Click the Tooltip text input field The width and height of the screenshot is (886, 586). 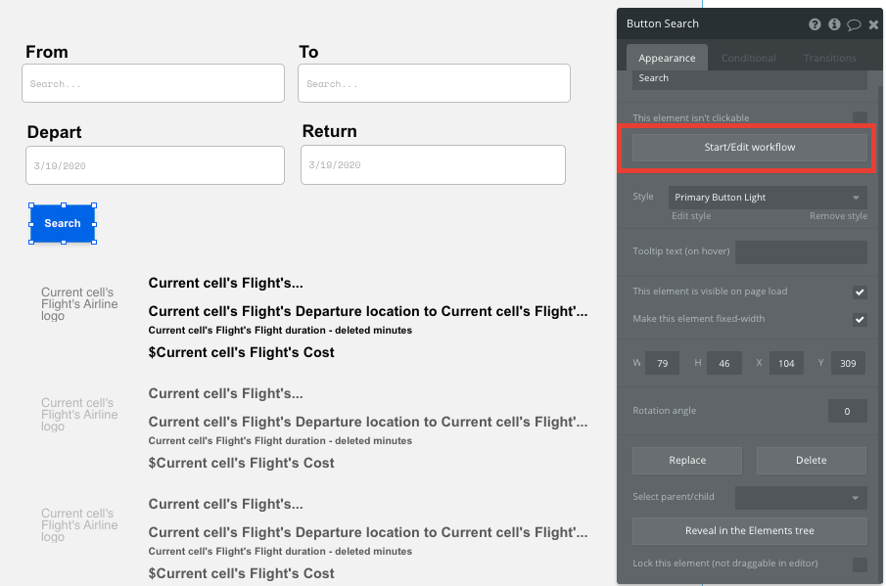coord(801,252)
